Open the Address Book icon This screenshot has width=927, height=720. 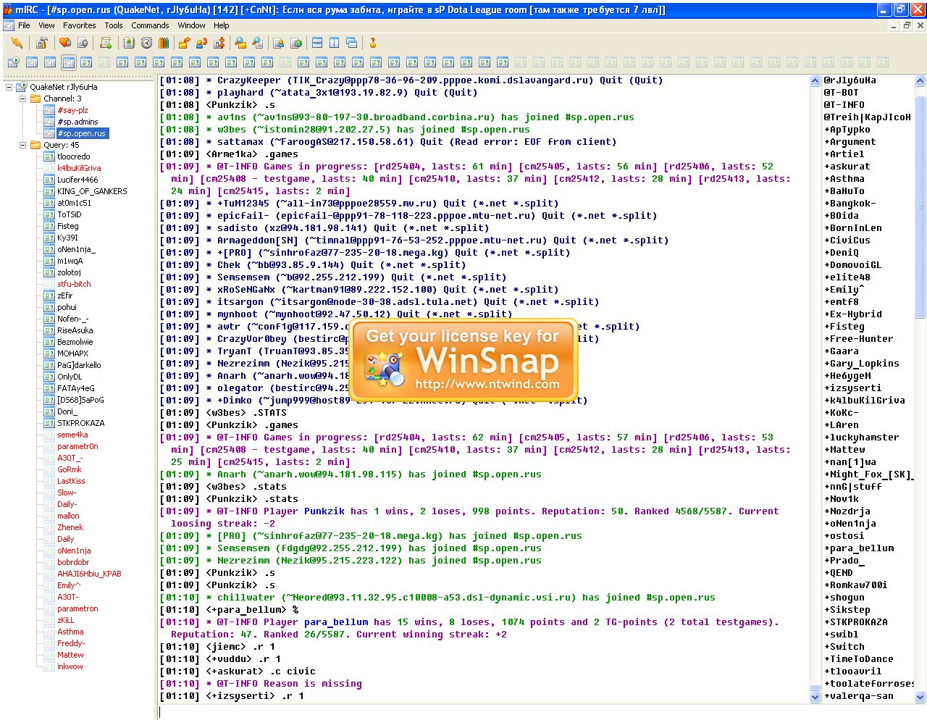pos(129,43)
